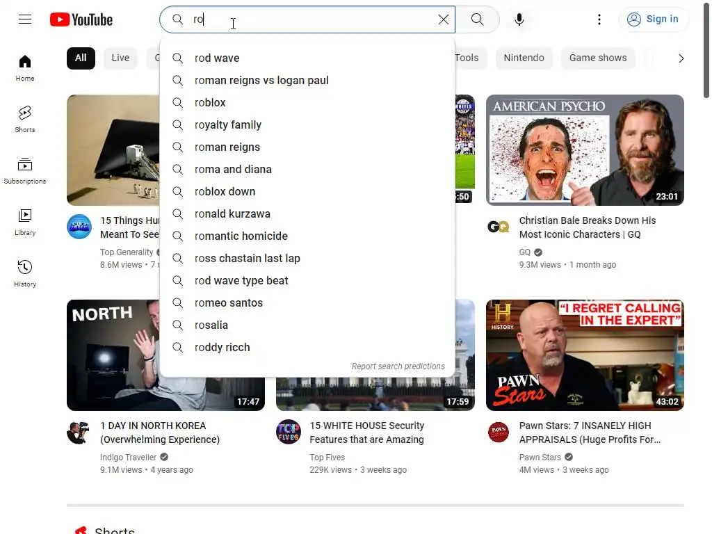This screenshot has height=534, width=712.
Task: Choose the 'roddy ricch' suggestion
Action: coord(307,348)
